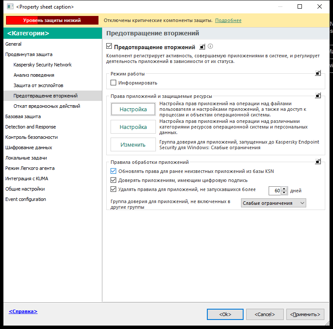Decrease the days value with down arrow
The width and height of the screenshot is (333, 329).
pyautogui.click(x=284, y=193)
